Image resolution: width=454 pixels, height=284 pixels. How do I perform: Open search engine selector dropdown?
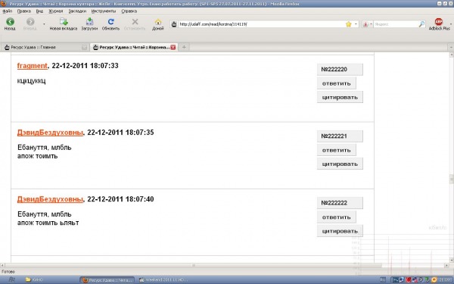click(367, 24)
